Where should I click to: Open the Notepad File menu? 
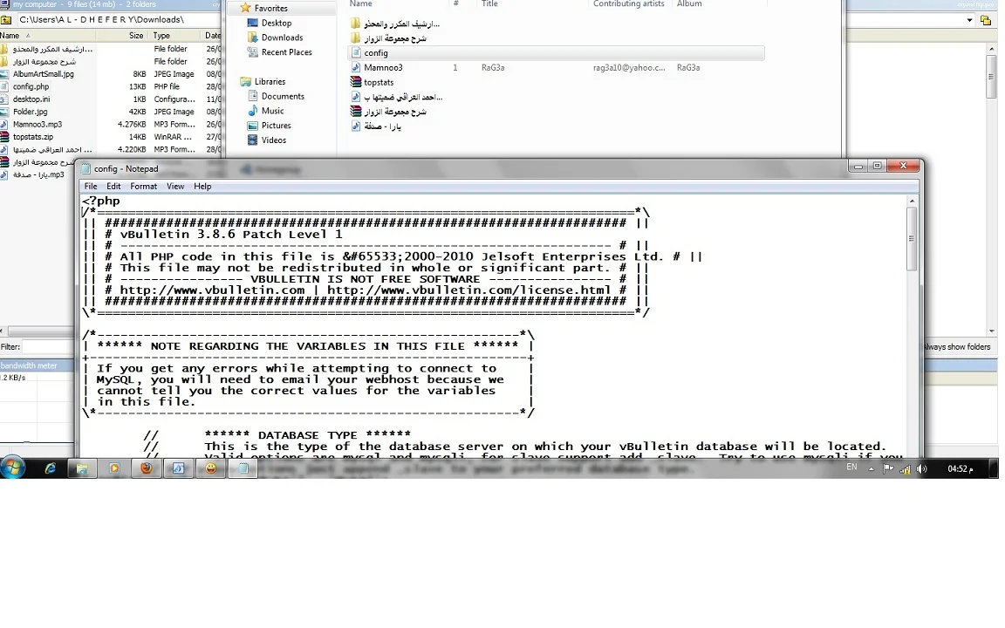tap(91, 187)
